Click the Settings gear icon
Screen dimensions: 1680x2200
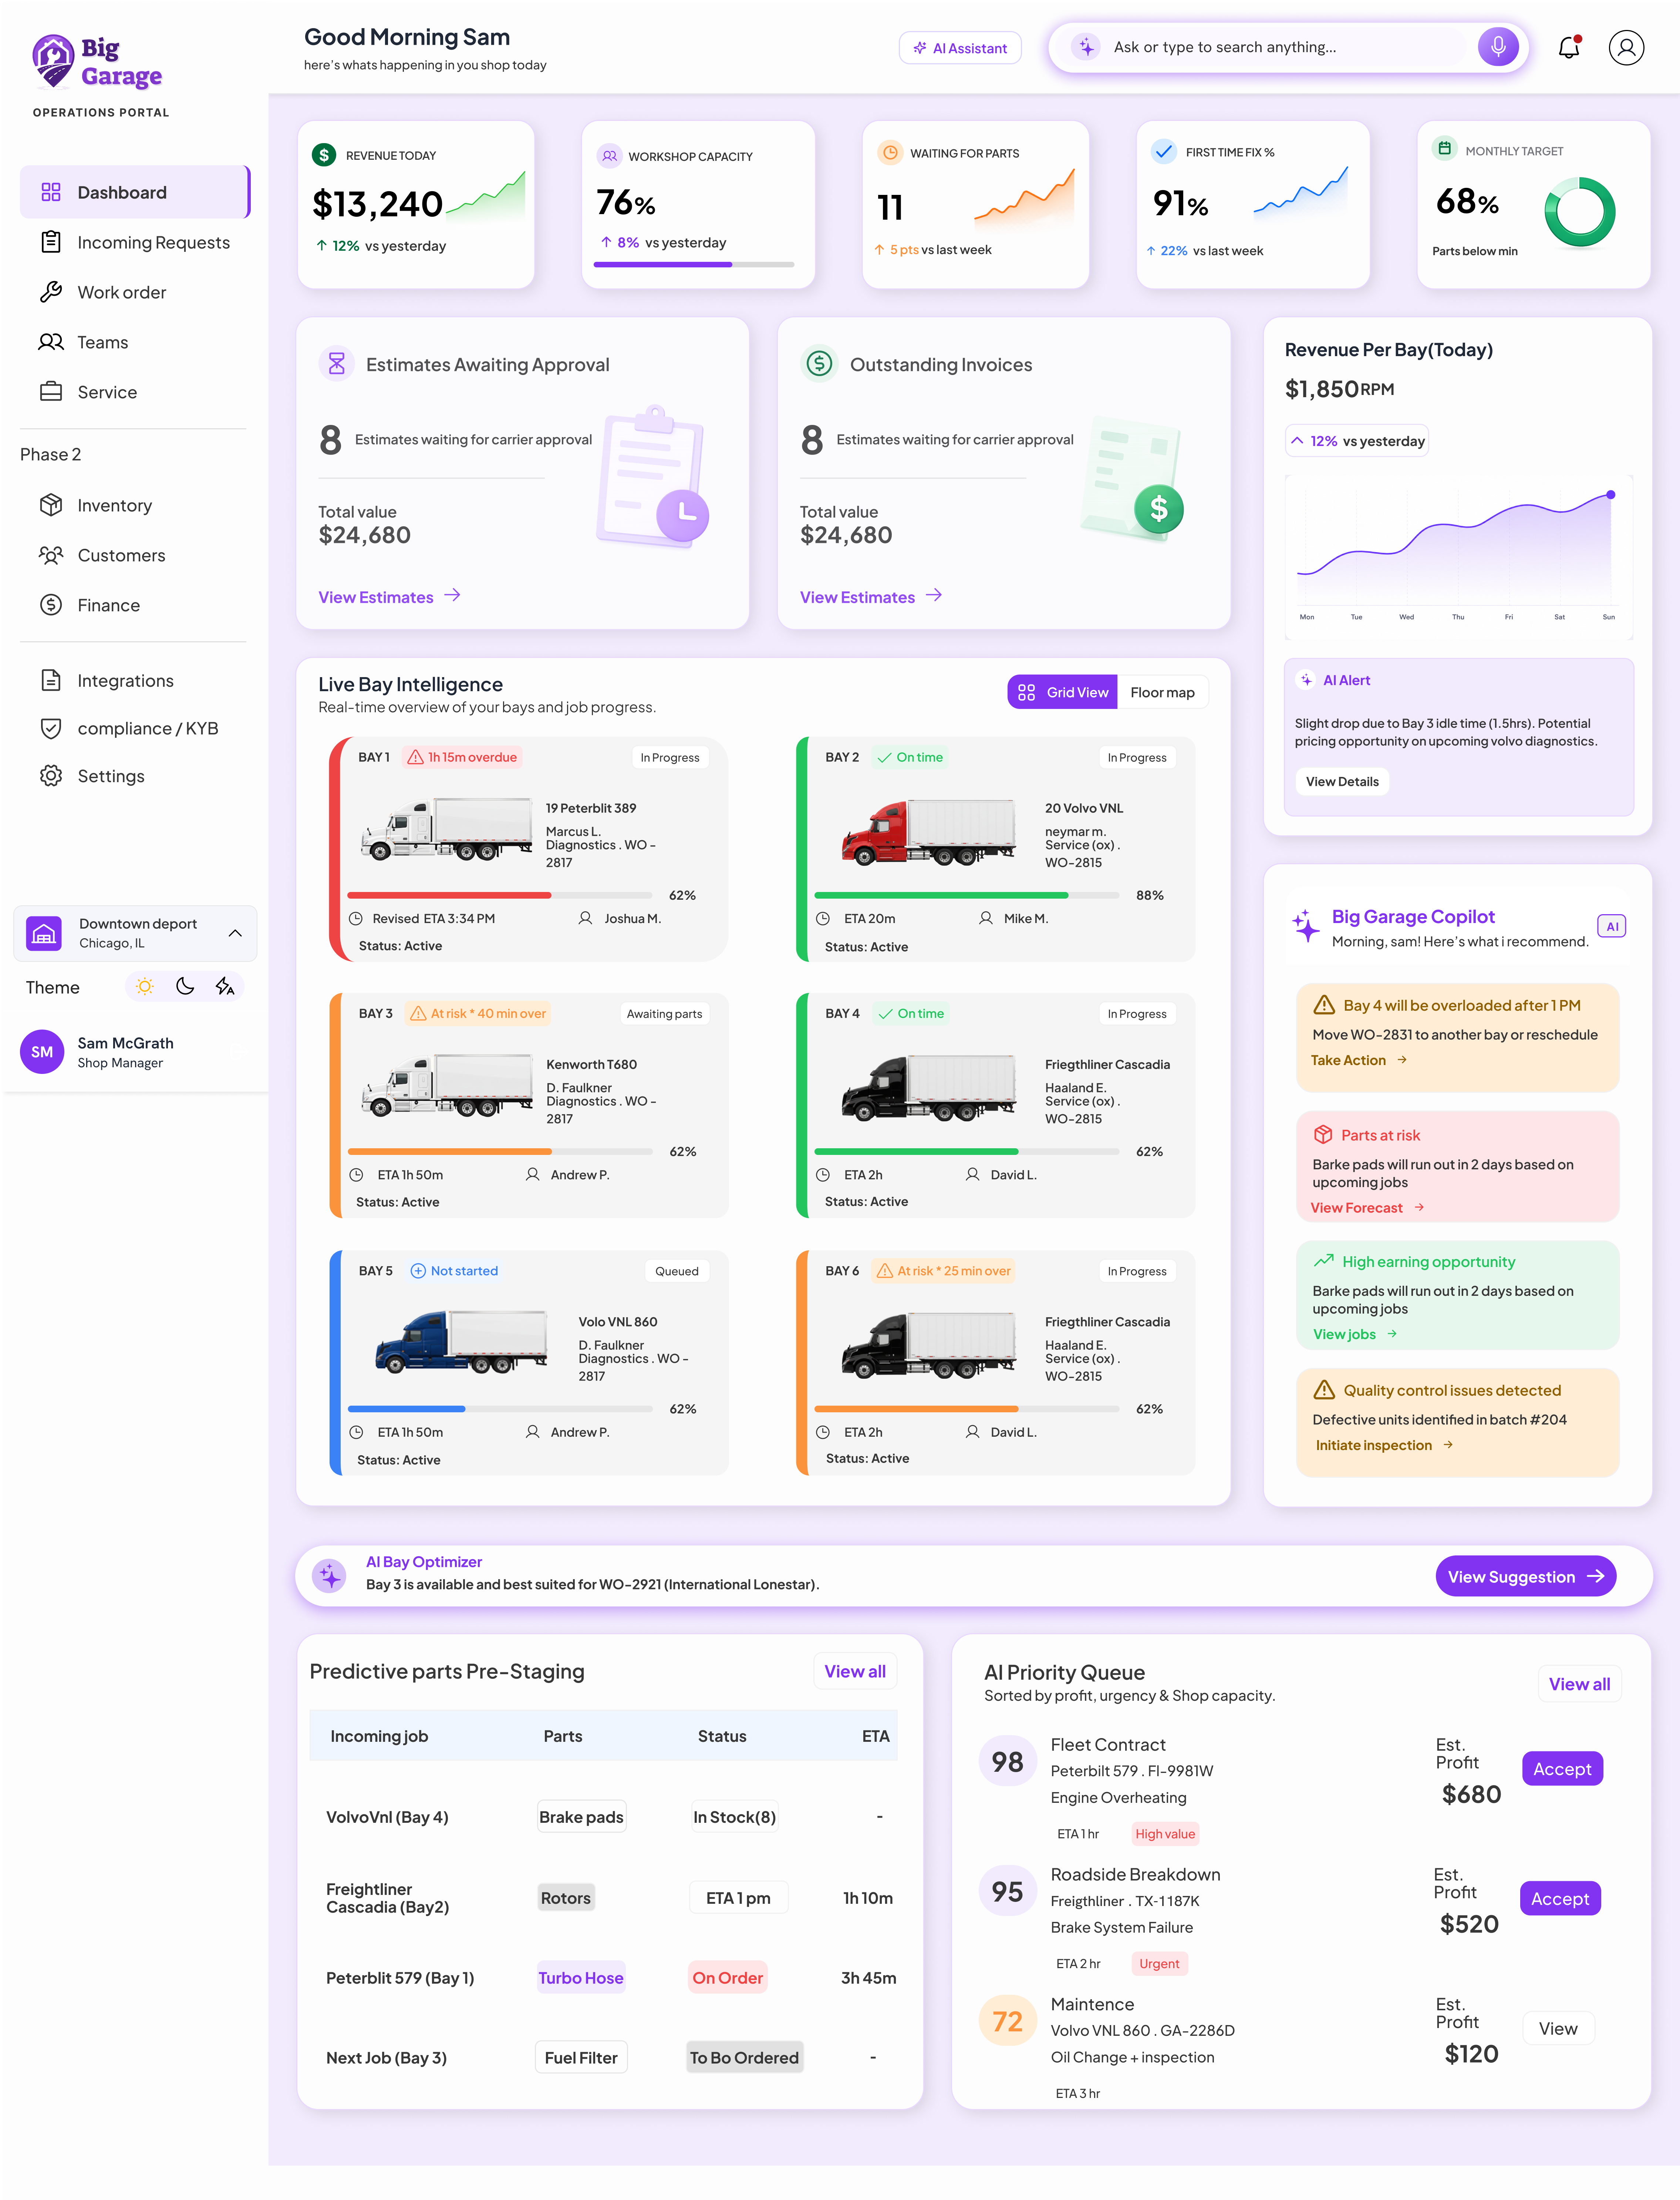pos(51,775)
